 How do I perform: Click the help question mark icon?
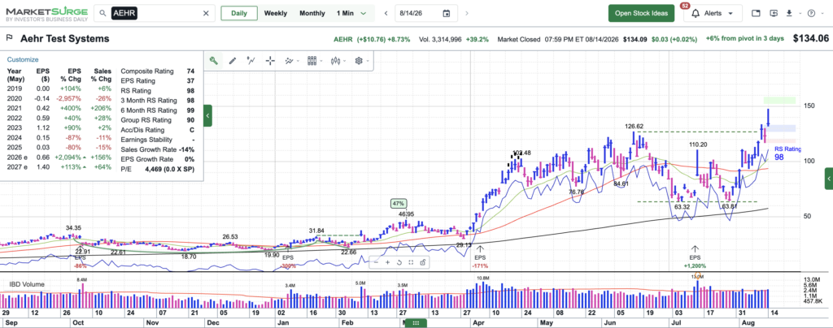click(x=811, y=13)
